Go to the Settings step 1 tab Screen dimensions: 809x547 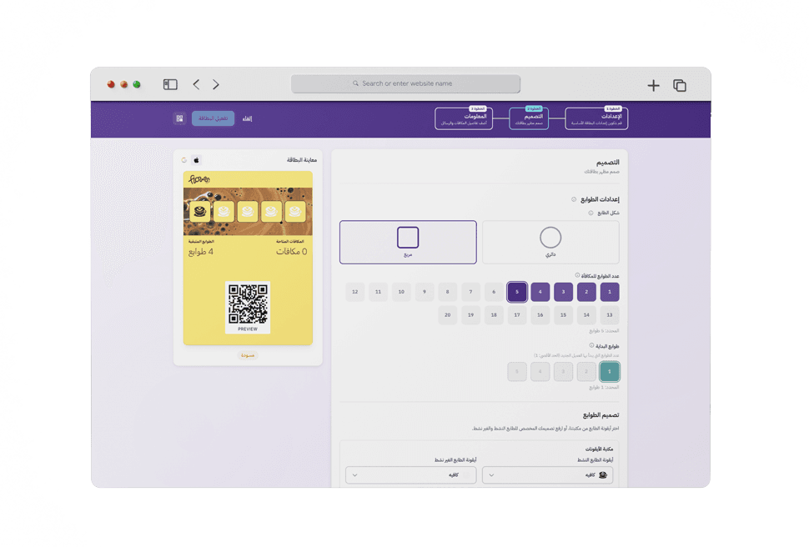[596, 118]
